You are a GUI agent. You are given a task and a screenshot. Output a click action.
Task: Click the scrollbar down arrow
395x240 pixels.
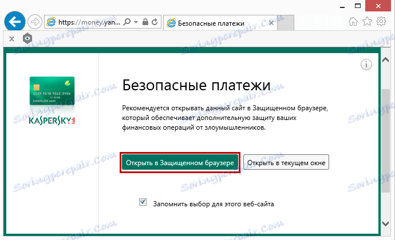(385, 223)
